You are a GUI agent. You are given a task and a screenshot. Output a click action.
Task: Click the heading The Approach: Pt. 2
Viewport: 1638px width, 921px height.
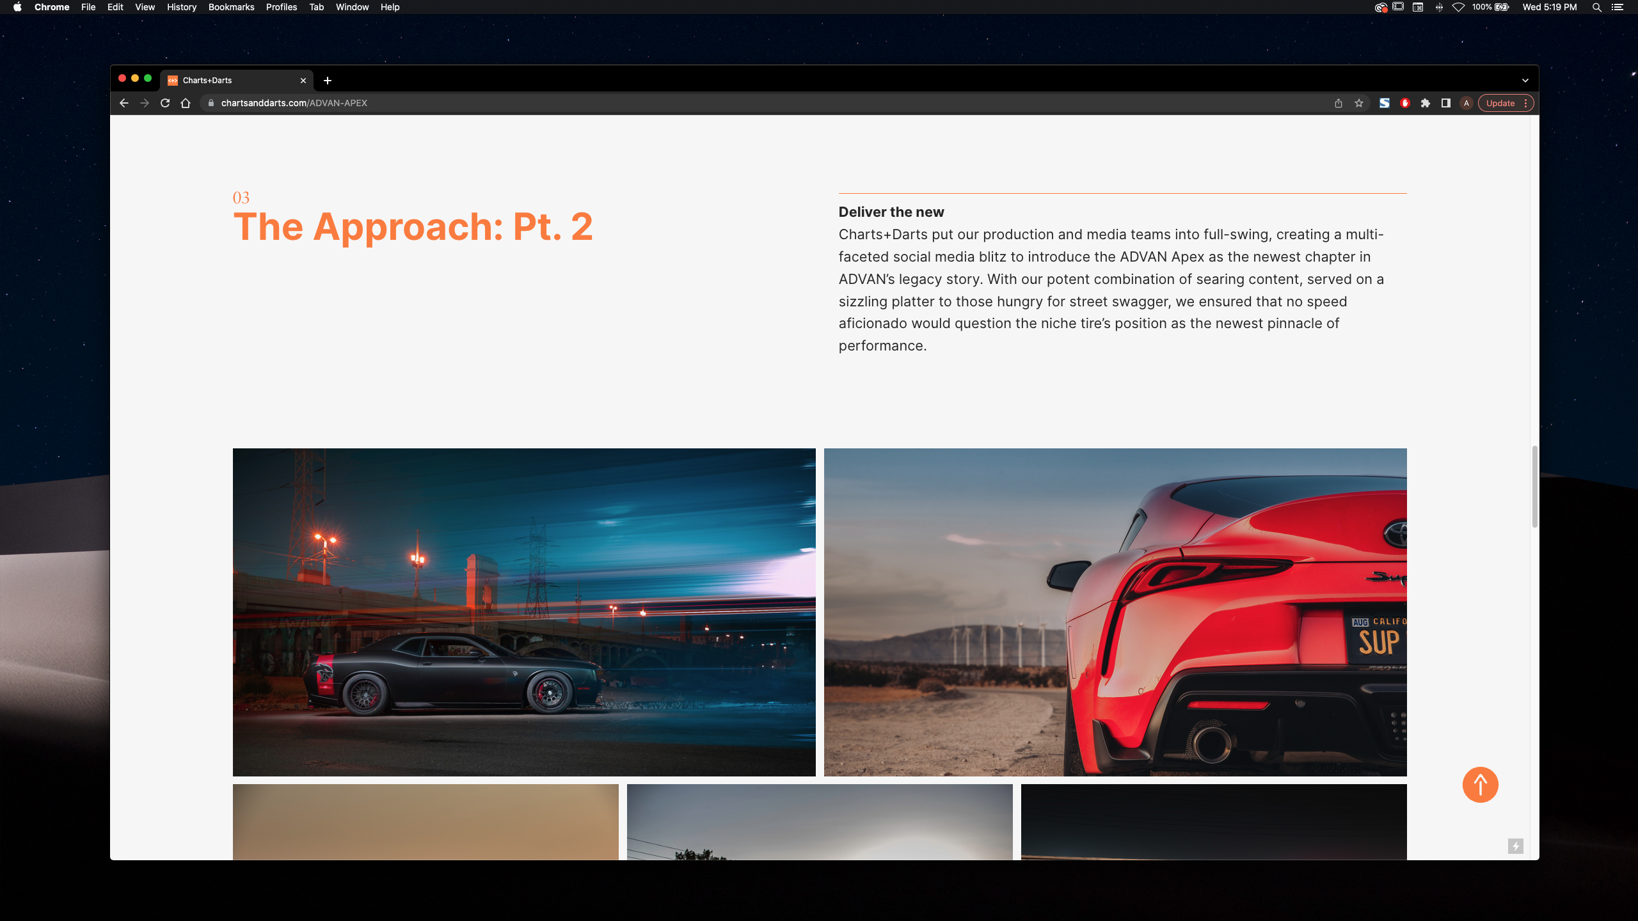[x=413, y=226]
